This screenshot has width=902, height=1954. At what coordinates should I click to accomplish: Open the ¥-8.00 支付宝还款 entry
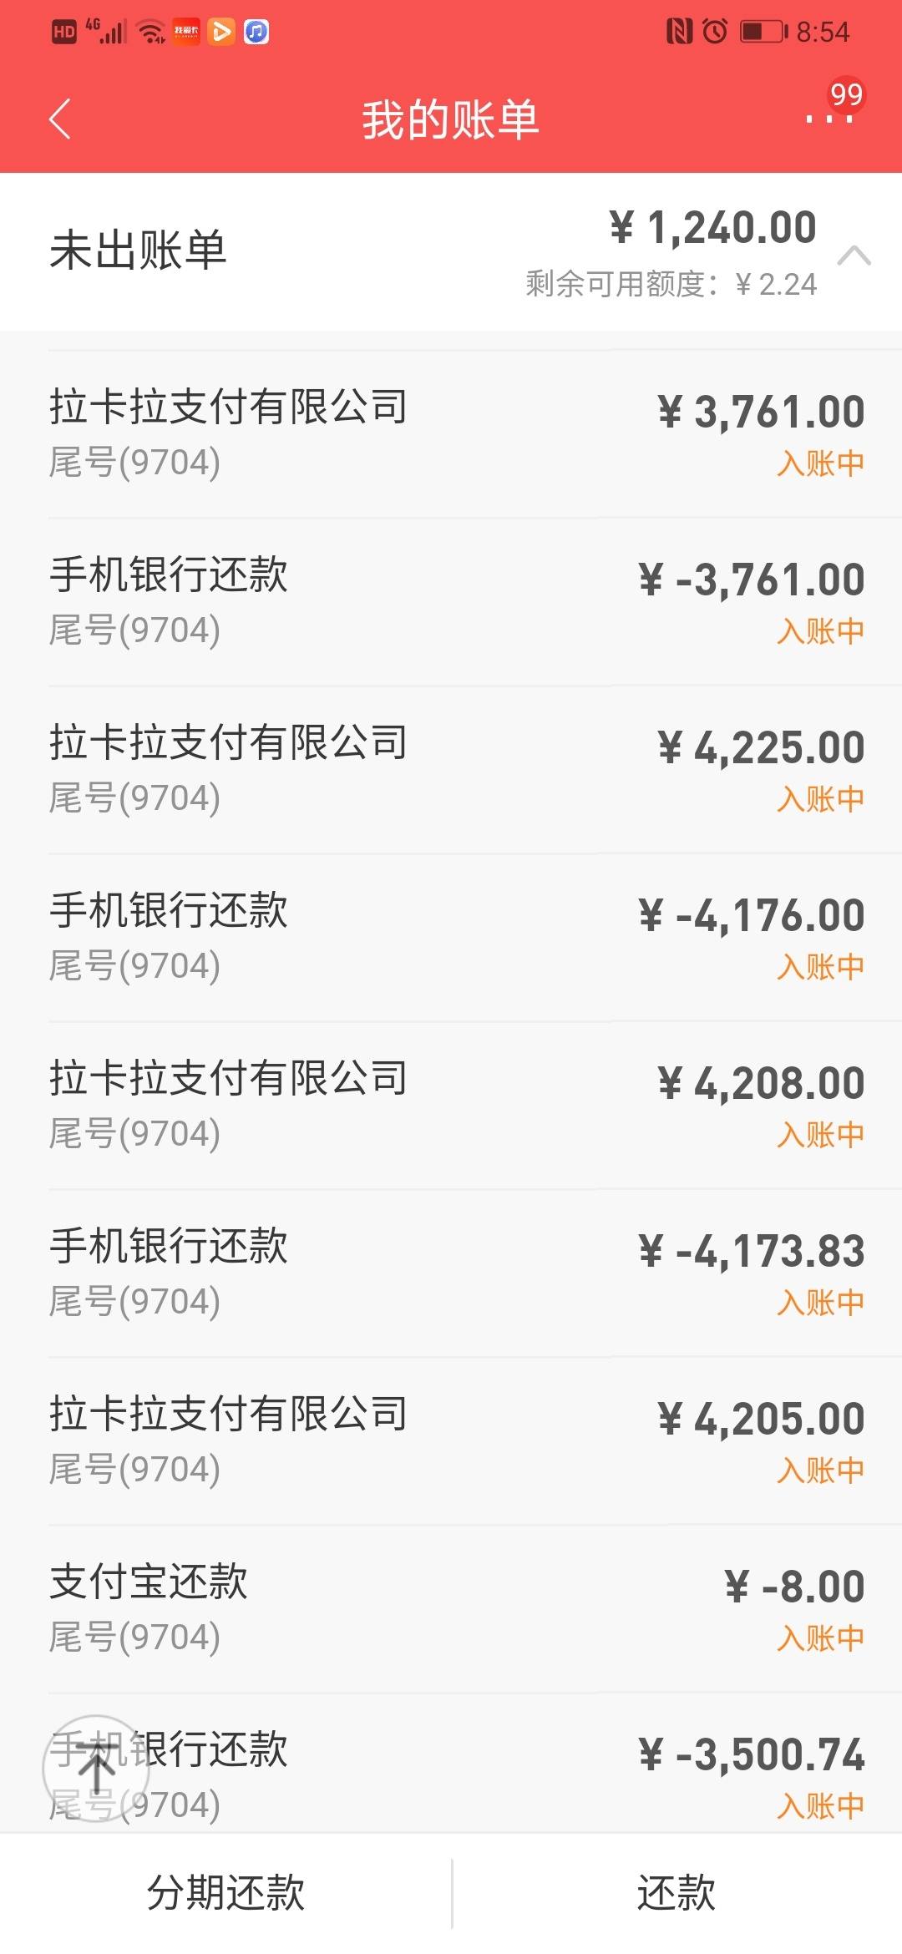point(451,1609)
